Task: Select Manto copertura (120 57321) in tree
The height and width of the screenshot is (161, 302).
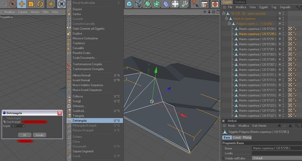Action: [257, 101]
